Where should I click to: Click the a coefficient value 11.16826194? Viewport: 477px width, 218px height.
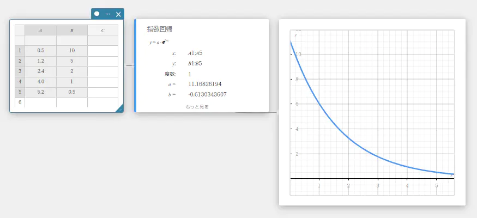pos(205,84)
